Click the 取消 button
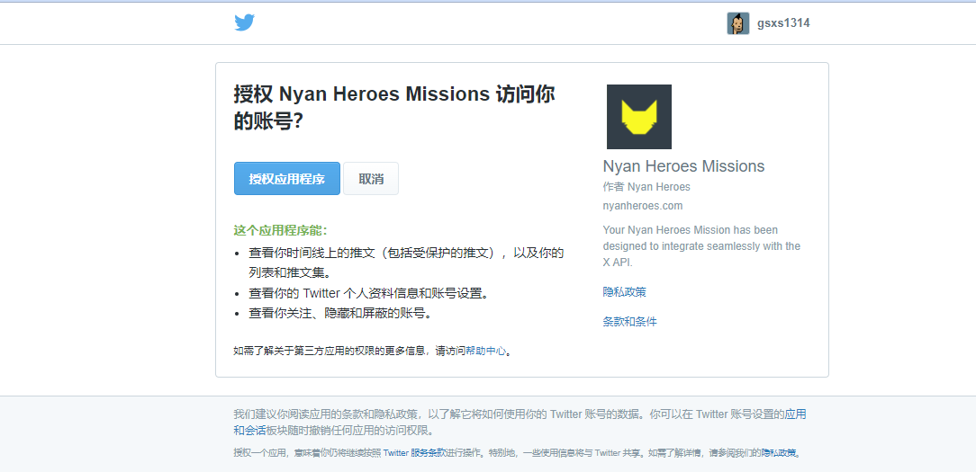The image size is (976, 472). 371,179
